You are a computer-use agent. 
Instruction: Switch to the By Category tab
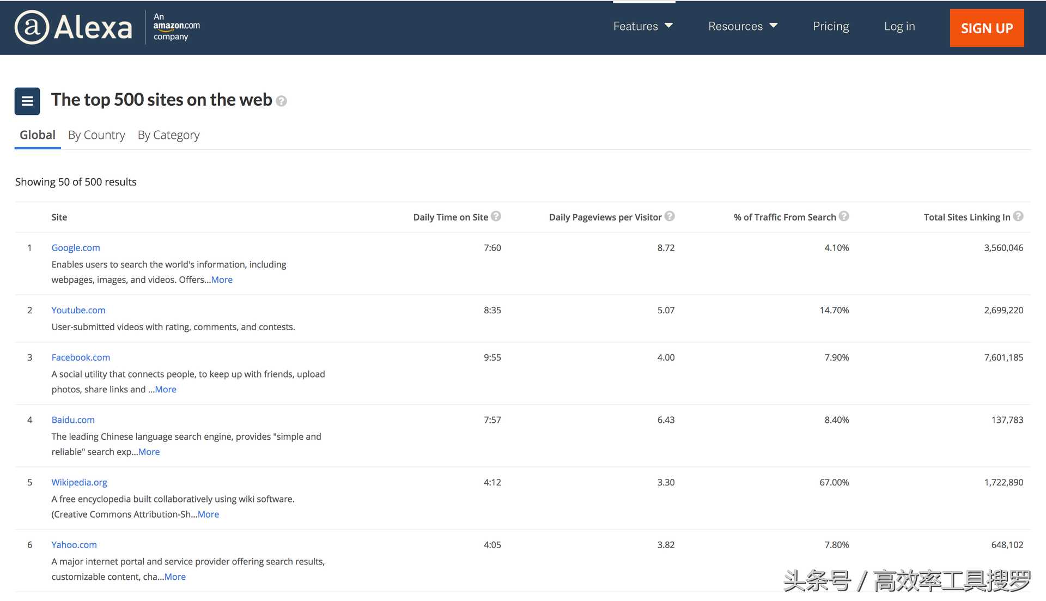[x=169, y=135]
